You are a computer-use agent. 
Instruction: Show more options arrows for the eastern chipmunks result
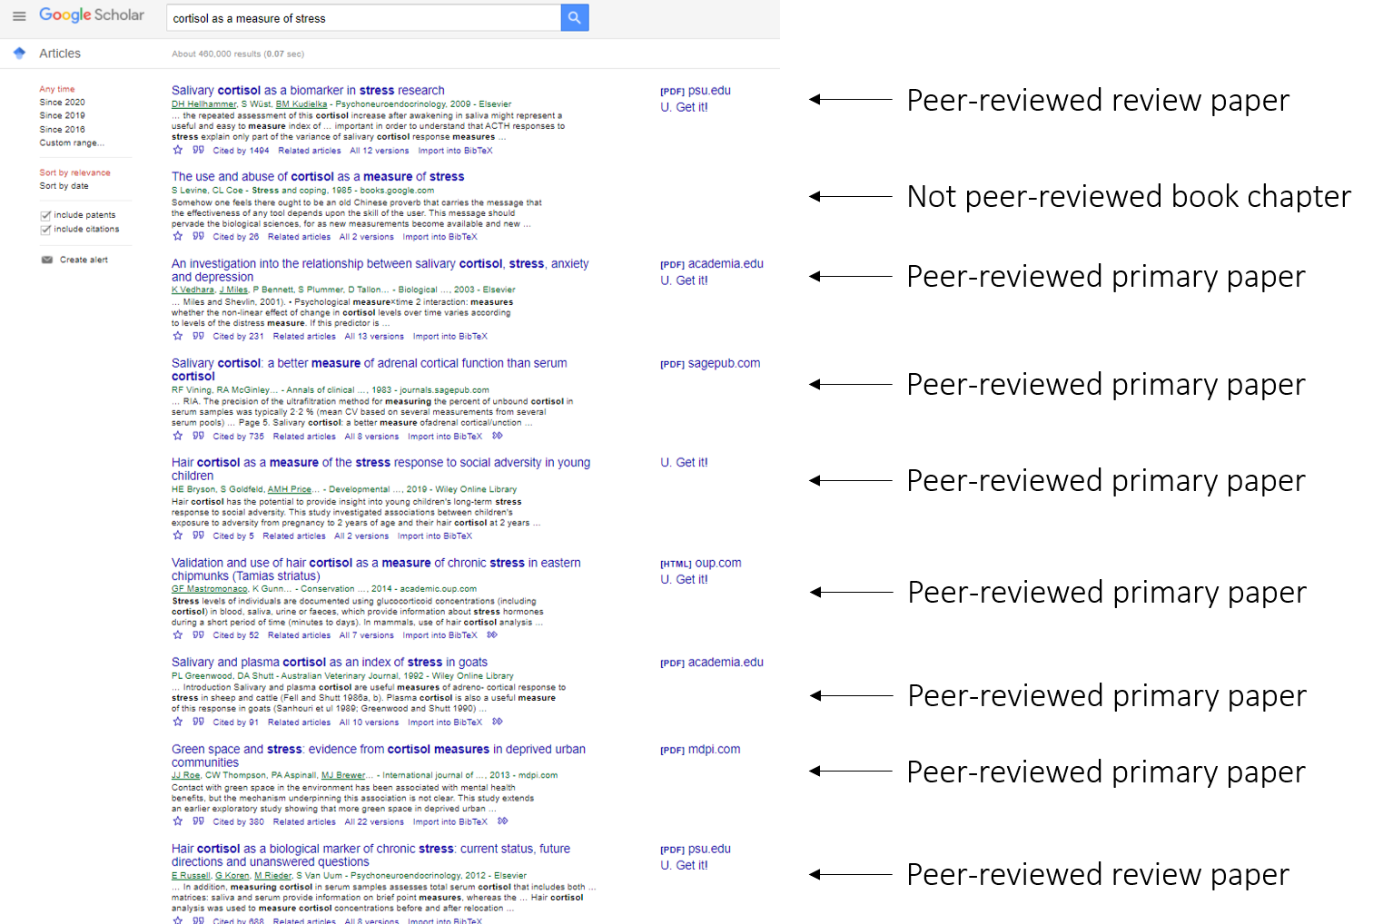pyautogui.click(x=492, y=634)
